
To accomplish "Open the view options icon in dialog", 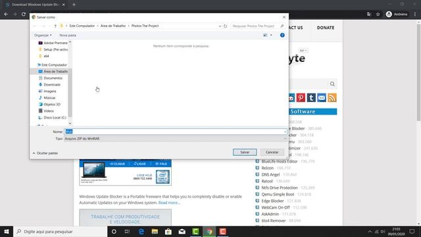I will 265,35.
